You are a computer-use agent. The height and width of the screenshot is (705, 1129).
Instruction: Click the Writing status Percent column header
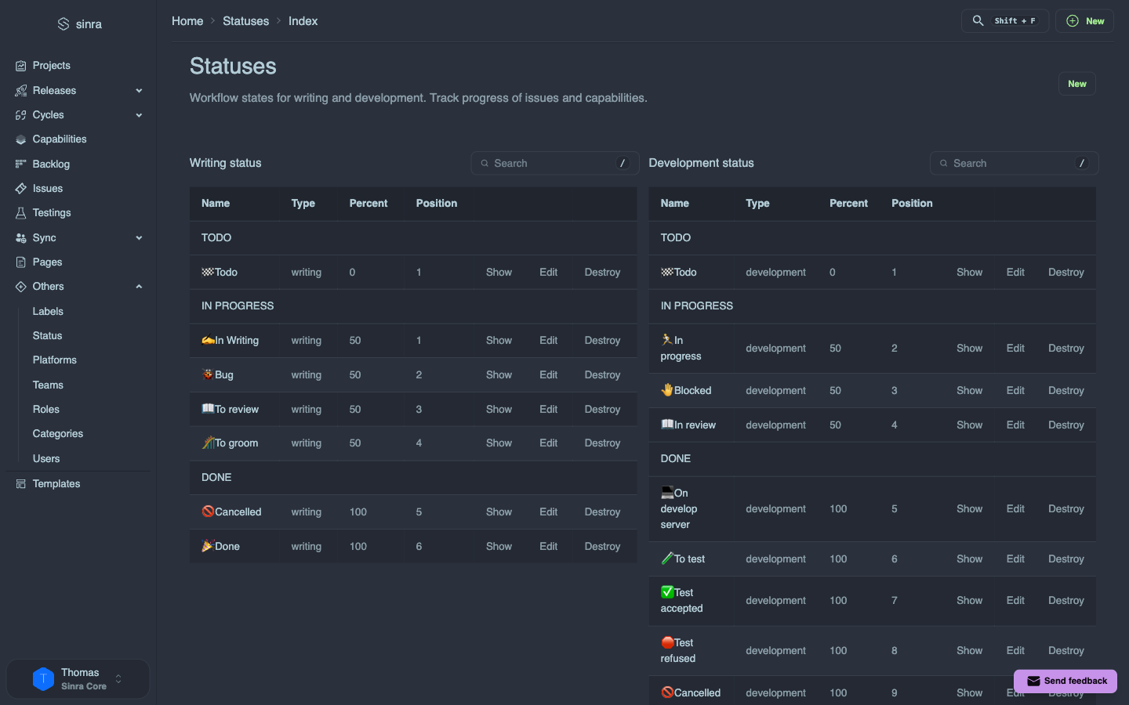pos(368,204)
